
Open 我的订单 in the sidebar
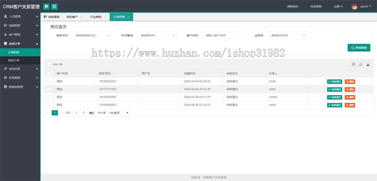[14, 60]
